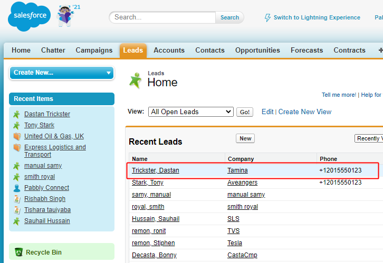The width and height of the screenshot is (383, 263).
Task: Open Pabbly Connect in Recent Items
Action: pos(46,188)
